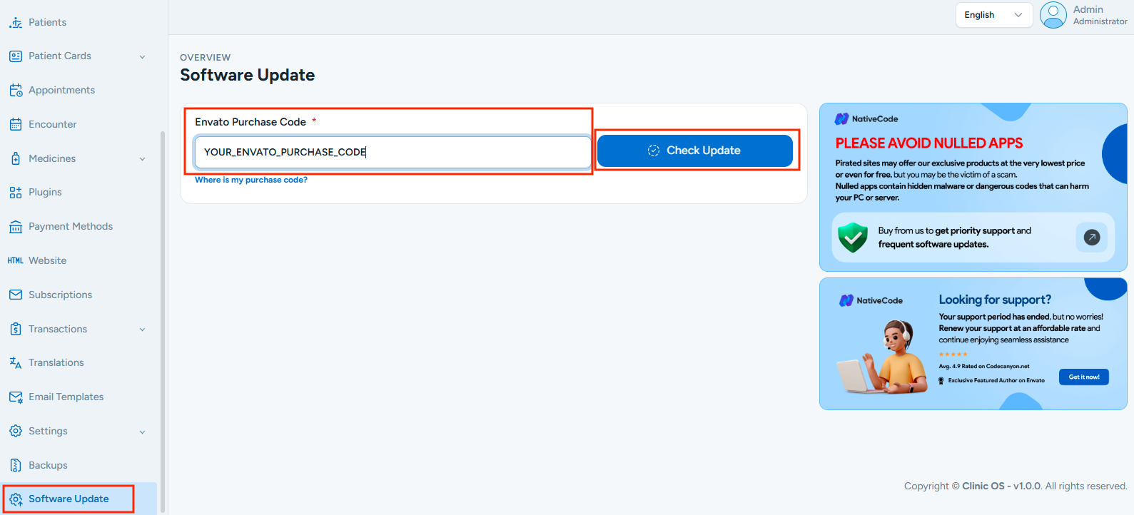This screenshot has width=1134, height=515.
Task: Open the Website menu item
Action: (x=47, y=261)
